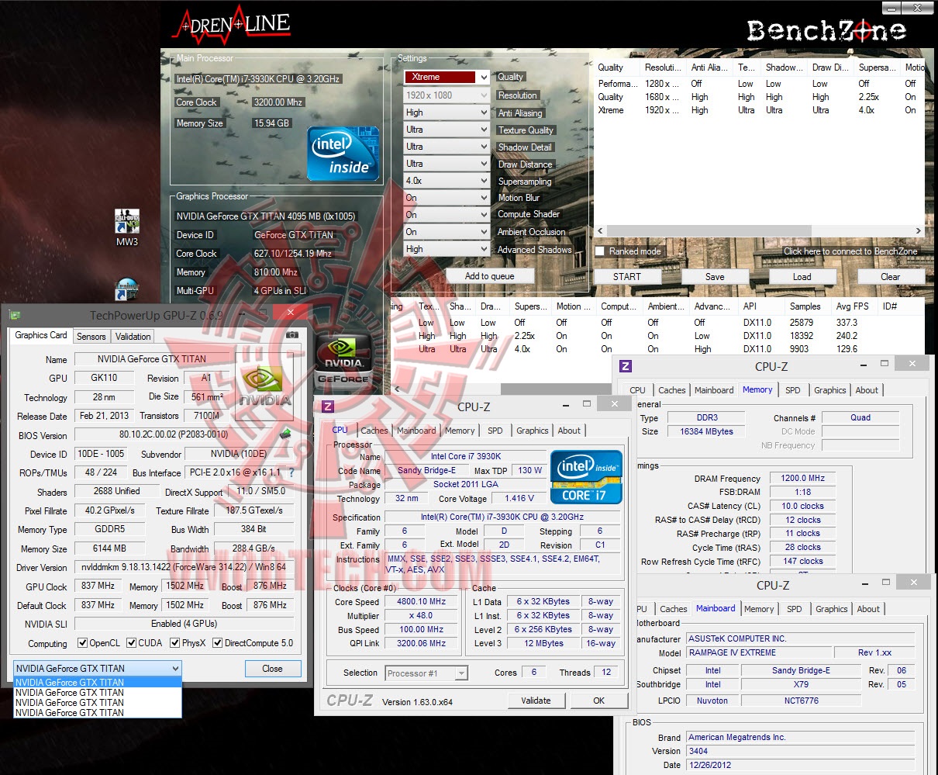The width and height of the screenshot is (938, 775).
Task: Open the Quality dropdown showing Xtreme
Action: tap(447, 77)
